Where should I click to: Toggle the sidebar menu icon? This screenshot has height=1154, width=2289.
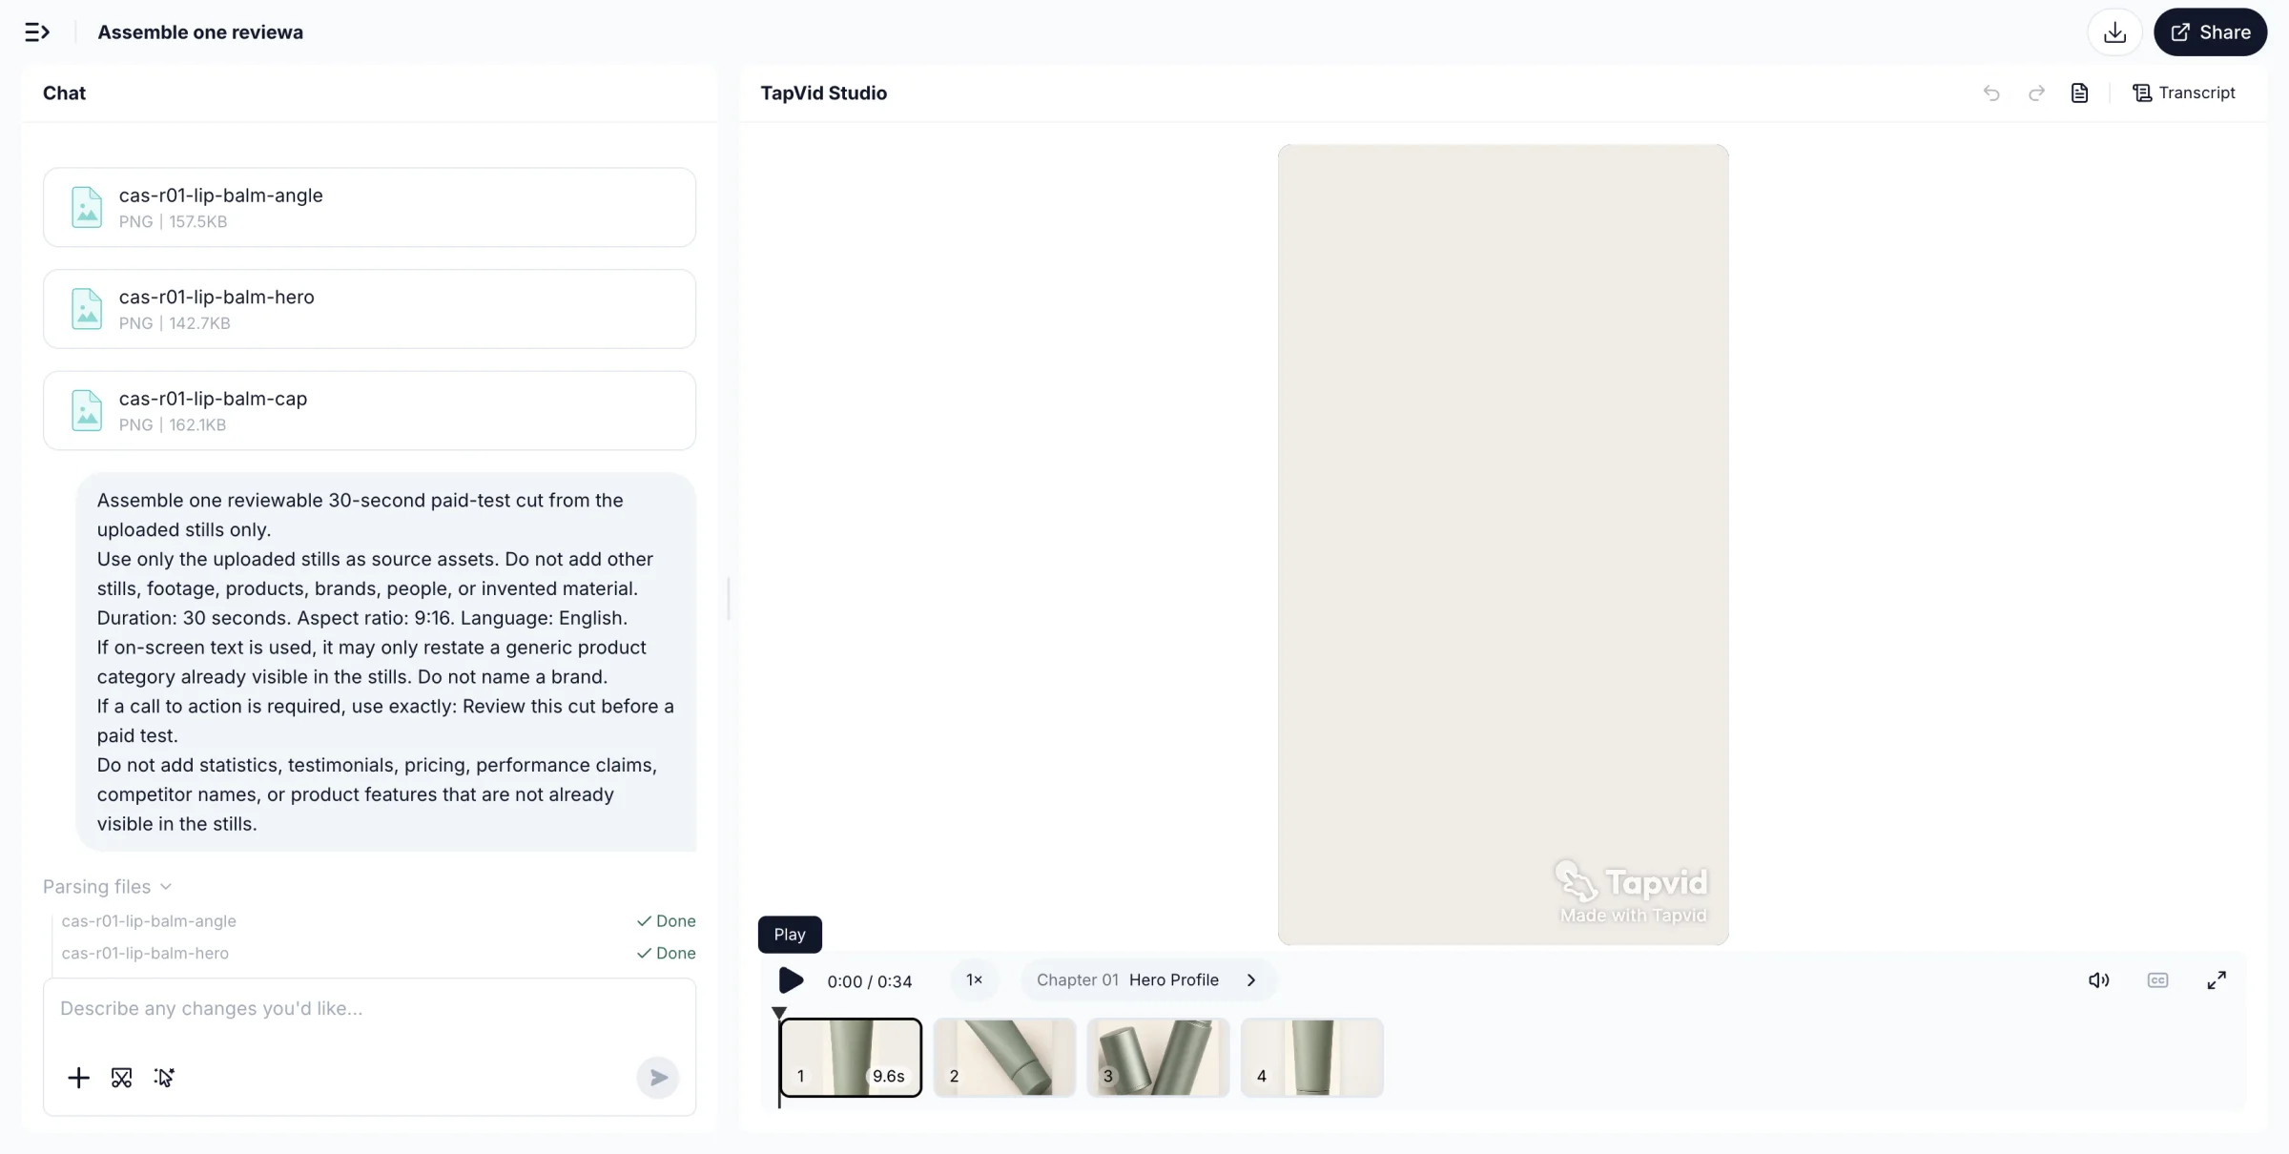(x=36, y=32)
